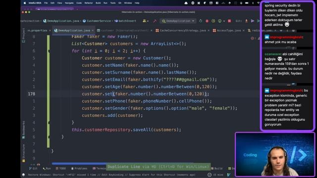Click the customers.add(customer) code line
This screenshot has height=178, width=317.
pyautogui.click(x=112, y=115)
